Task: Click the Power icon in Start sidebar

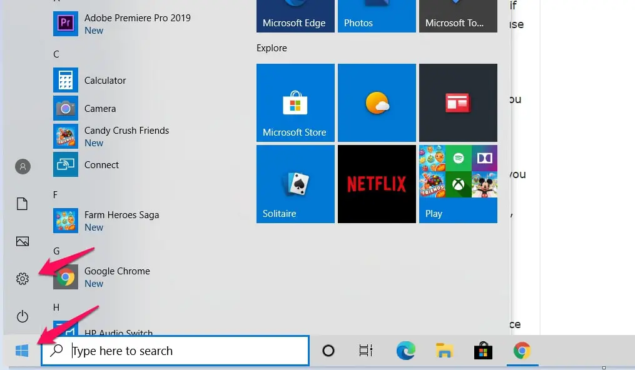Action: point(23,316)
